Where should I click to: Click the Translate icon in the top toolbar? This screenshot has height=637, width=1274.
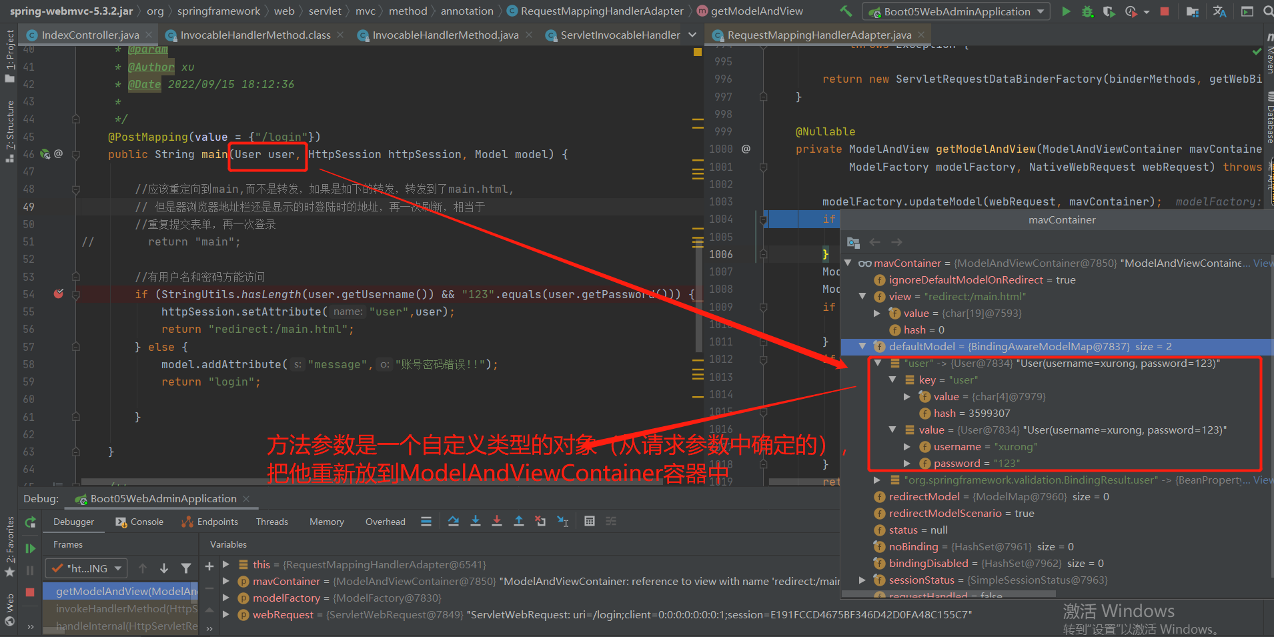pyautogui.click(x=1220, y=11)
